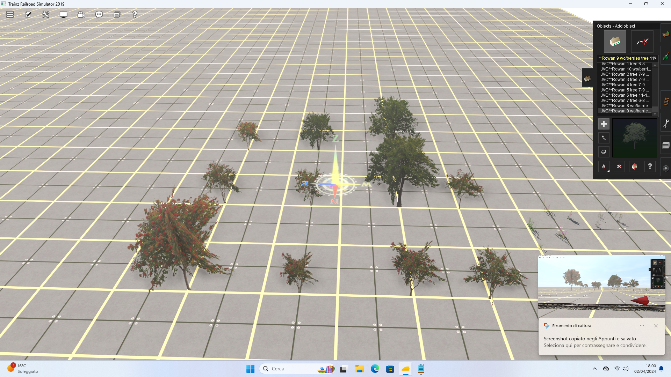Open the screenshot preview in Snipping Tool notification
671x377 pixels.
(601, 286)
